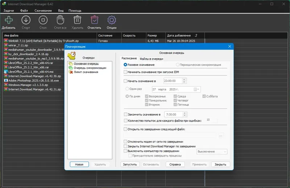Tick the Воскресенье day checkbox
Screen dimensions: 290x188
pyautogui.click(x=147, y=96)
